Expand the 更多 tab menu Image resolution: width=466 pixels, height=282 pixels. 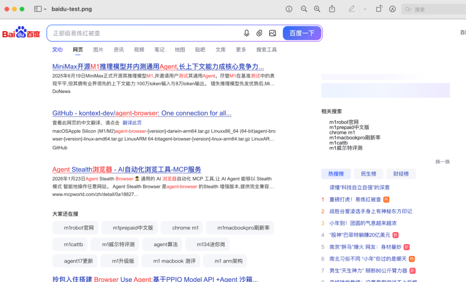coord(241,50)
